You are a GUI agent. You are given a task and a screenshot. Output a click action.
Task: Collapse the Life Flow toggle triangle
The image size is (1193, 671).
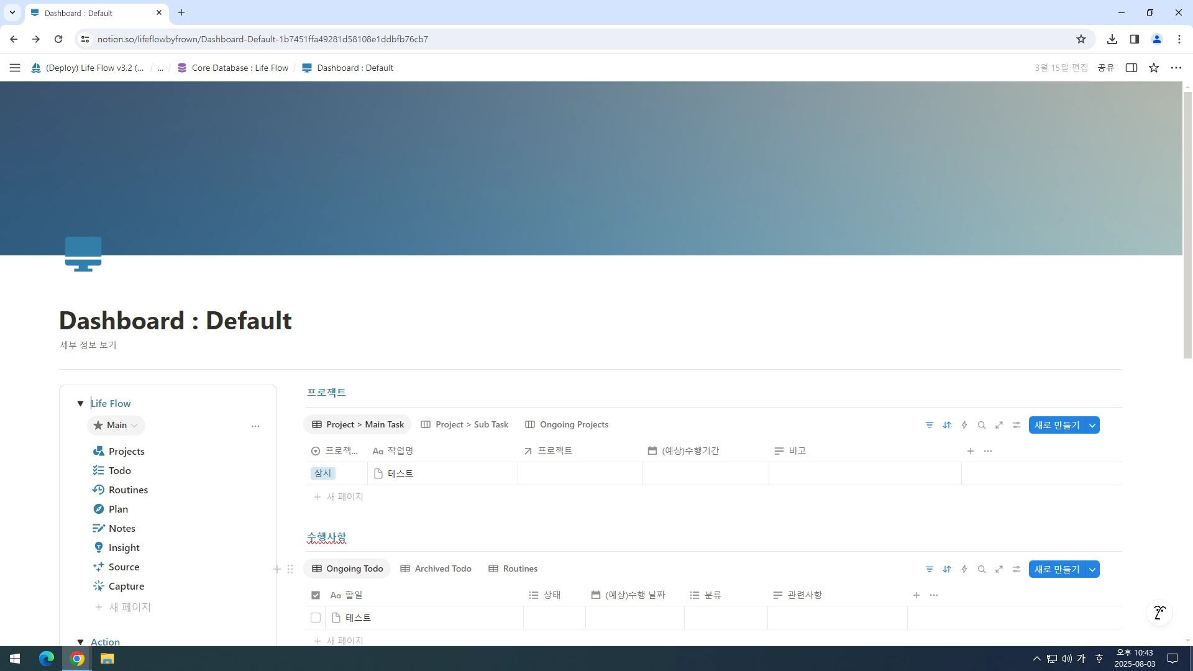[80, 403]
